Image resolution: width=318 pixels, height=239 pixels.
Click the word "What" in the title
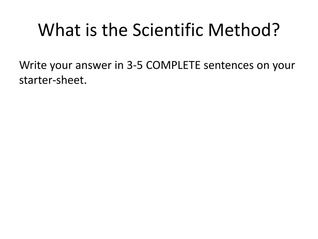pos(59,30)
